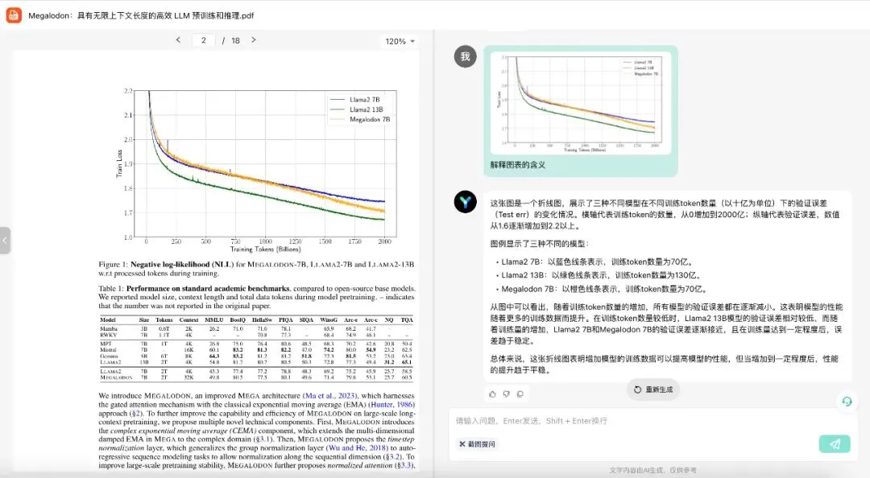The image size is (870, 478).
Task: Click the AI assistant avatar icon
Action: coord(466,202)
